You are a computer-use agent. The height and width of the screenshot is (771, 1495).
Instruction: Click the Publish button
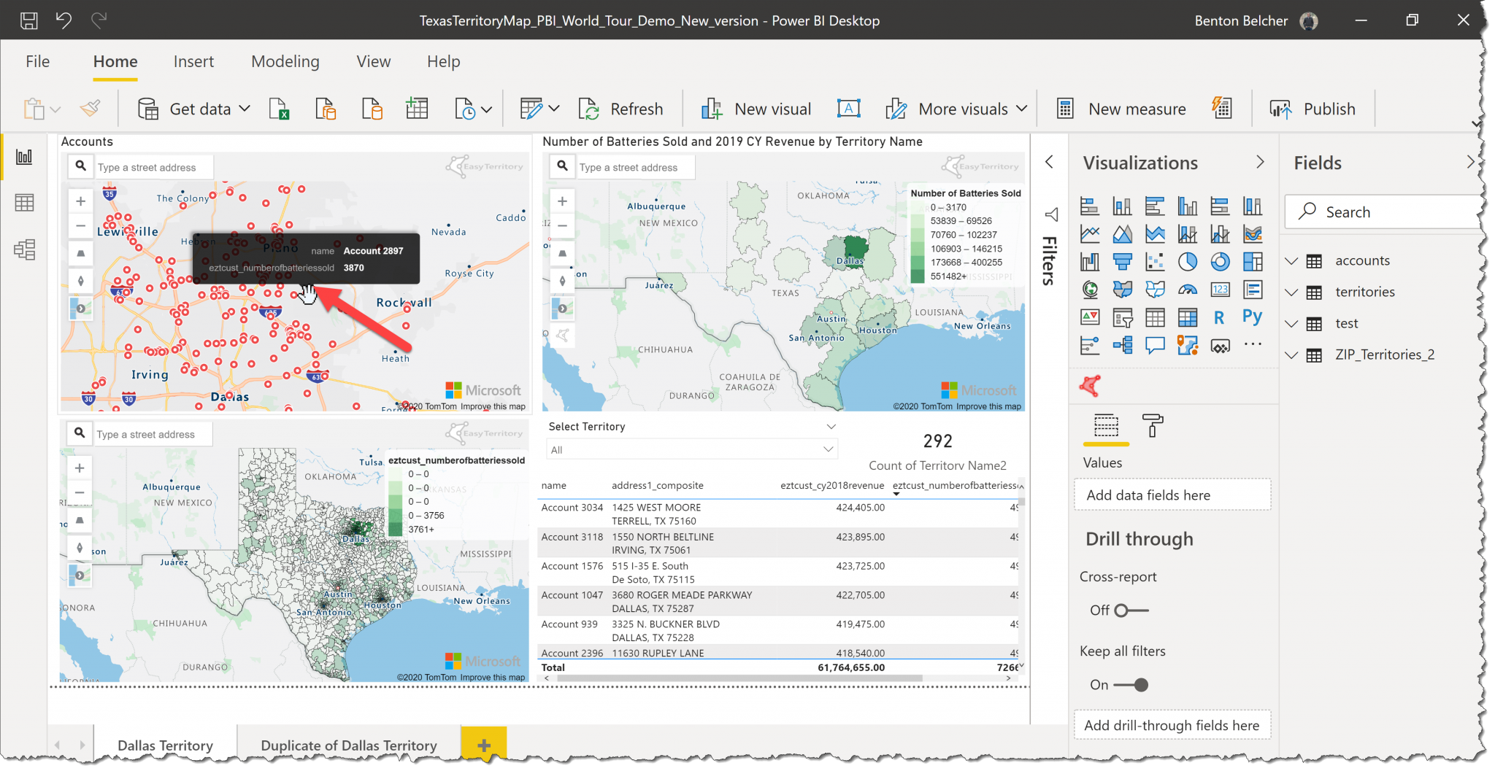[1314, 108]
